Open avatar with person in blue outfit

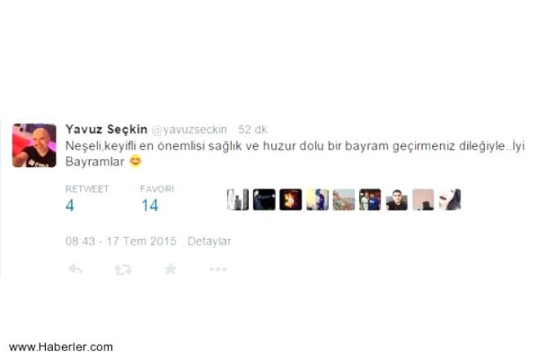[x=318, y=200]
